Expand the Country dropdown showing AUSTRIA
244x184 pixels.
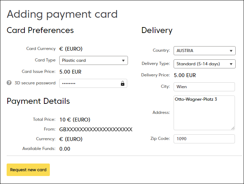[205, 51]
